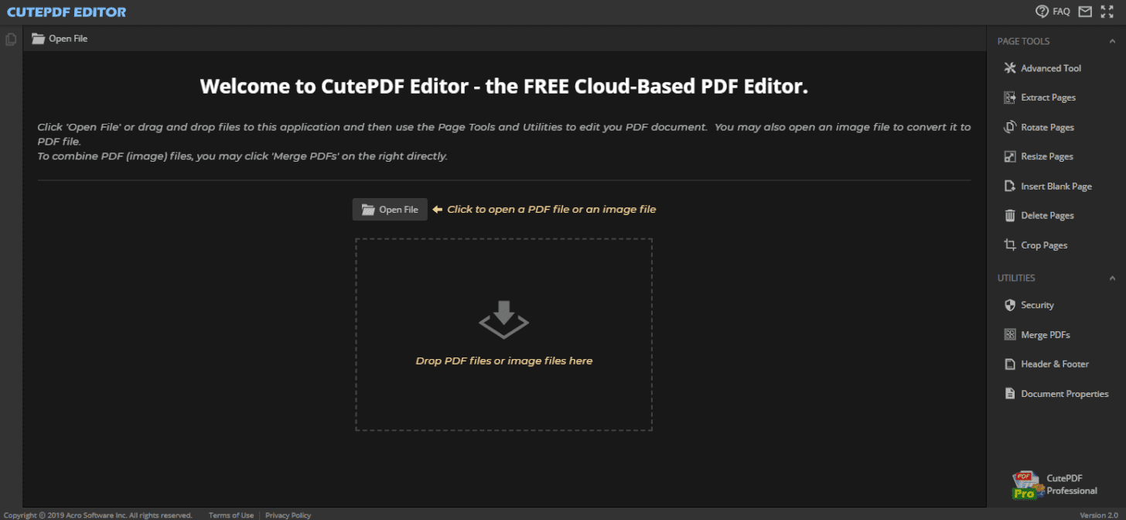Collapse the Page Tools section
Image resolution: width=1126 pixels, height=520 pixels.
pos(1112,41)
